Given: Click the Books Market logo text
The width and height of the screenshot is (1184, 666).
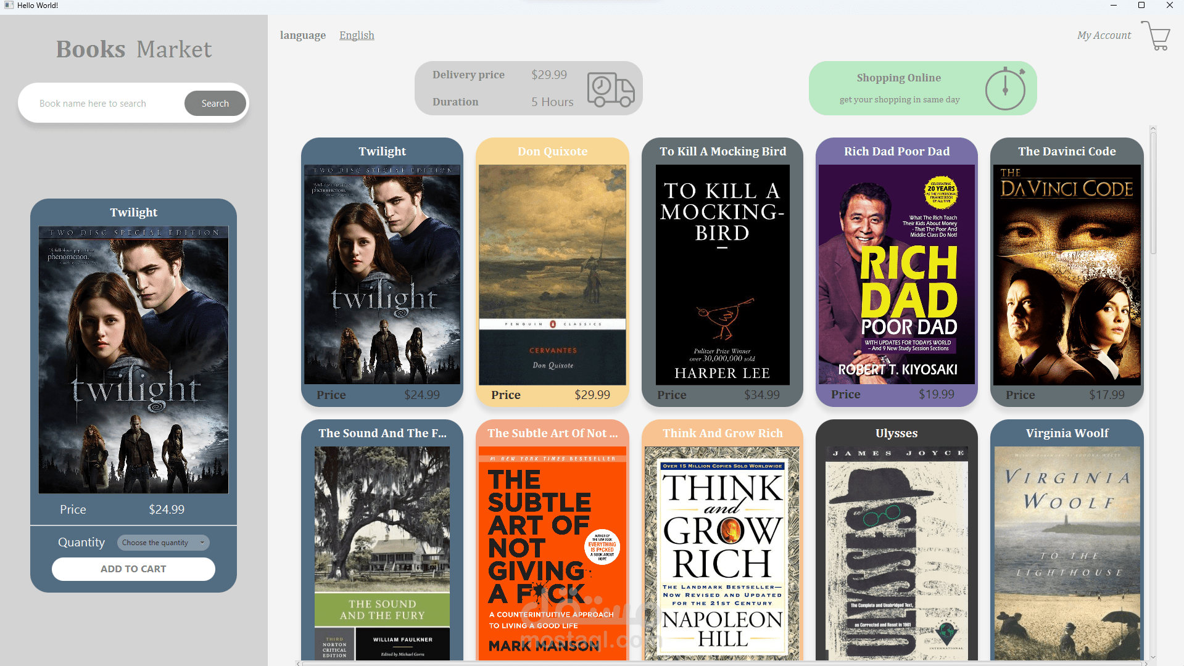Looking at the screenshot, I should (133, 49).
